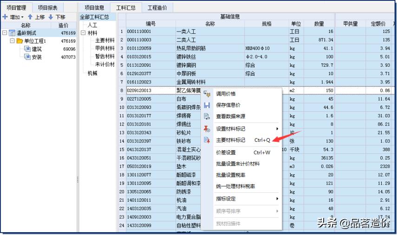Click the 单位工程1 folder icon
Viewport: 397px width, 235px height.
20,41
